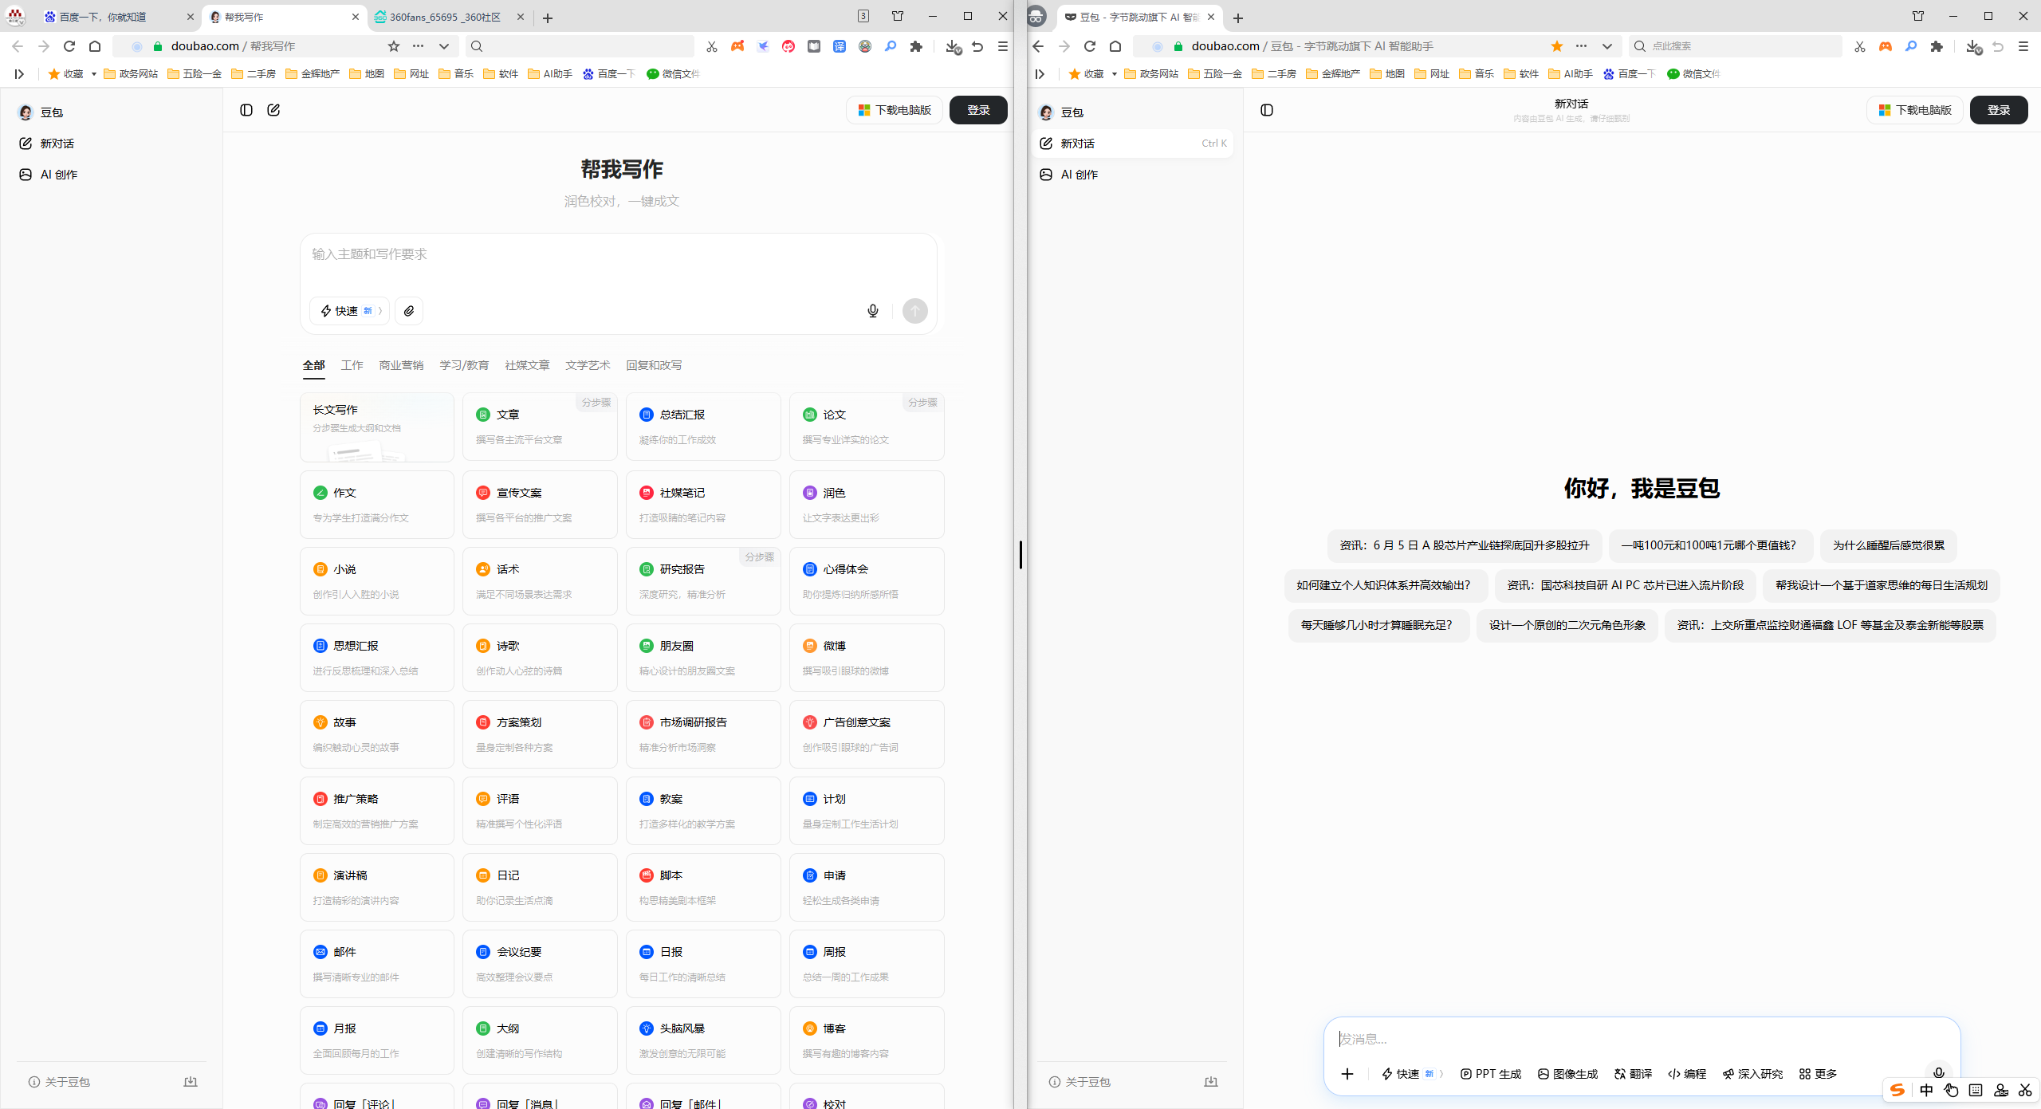Open the 头脑风暴 template card
The image size is (2041, 1109).
pos(703,1040)
